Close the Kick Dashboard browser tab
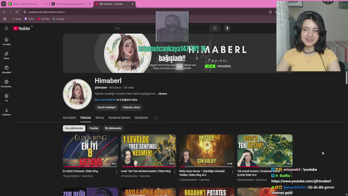The height and width of the screenshot is (196, 348). coord(46,4)
